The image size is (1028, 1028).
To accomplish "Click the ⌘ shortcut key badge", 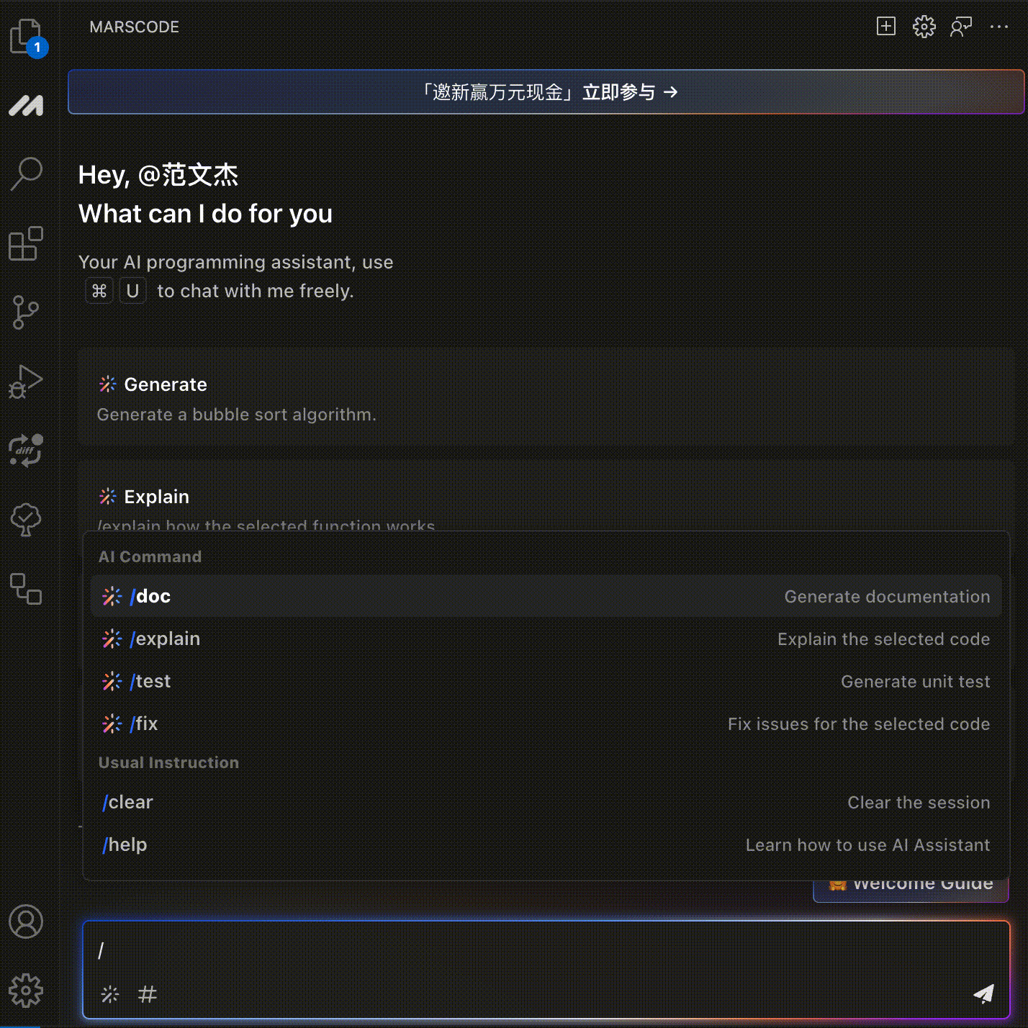I will click(99, 291).
